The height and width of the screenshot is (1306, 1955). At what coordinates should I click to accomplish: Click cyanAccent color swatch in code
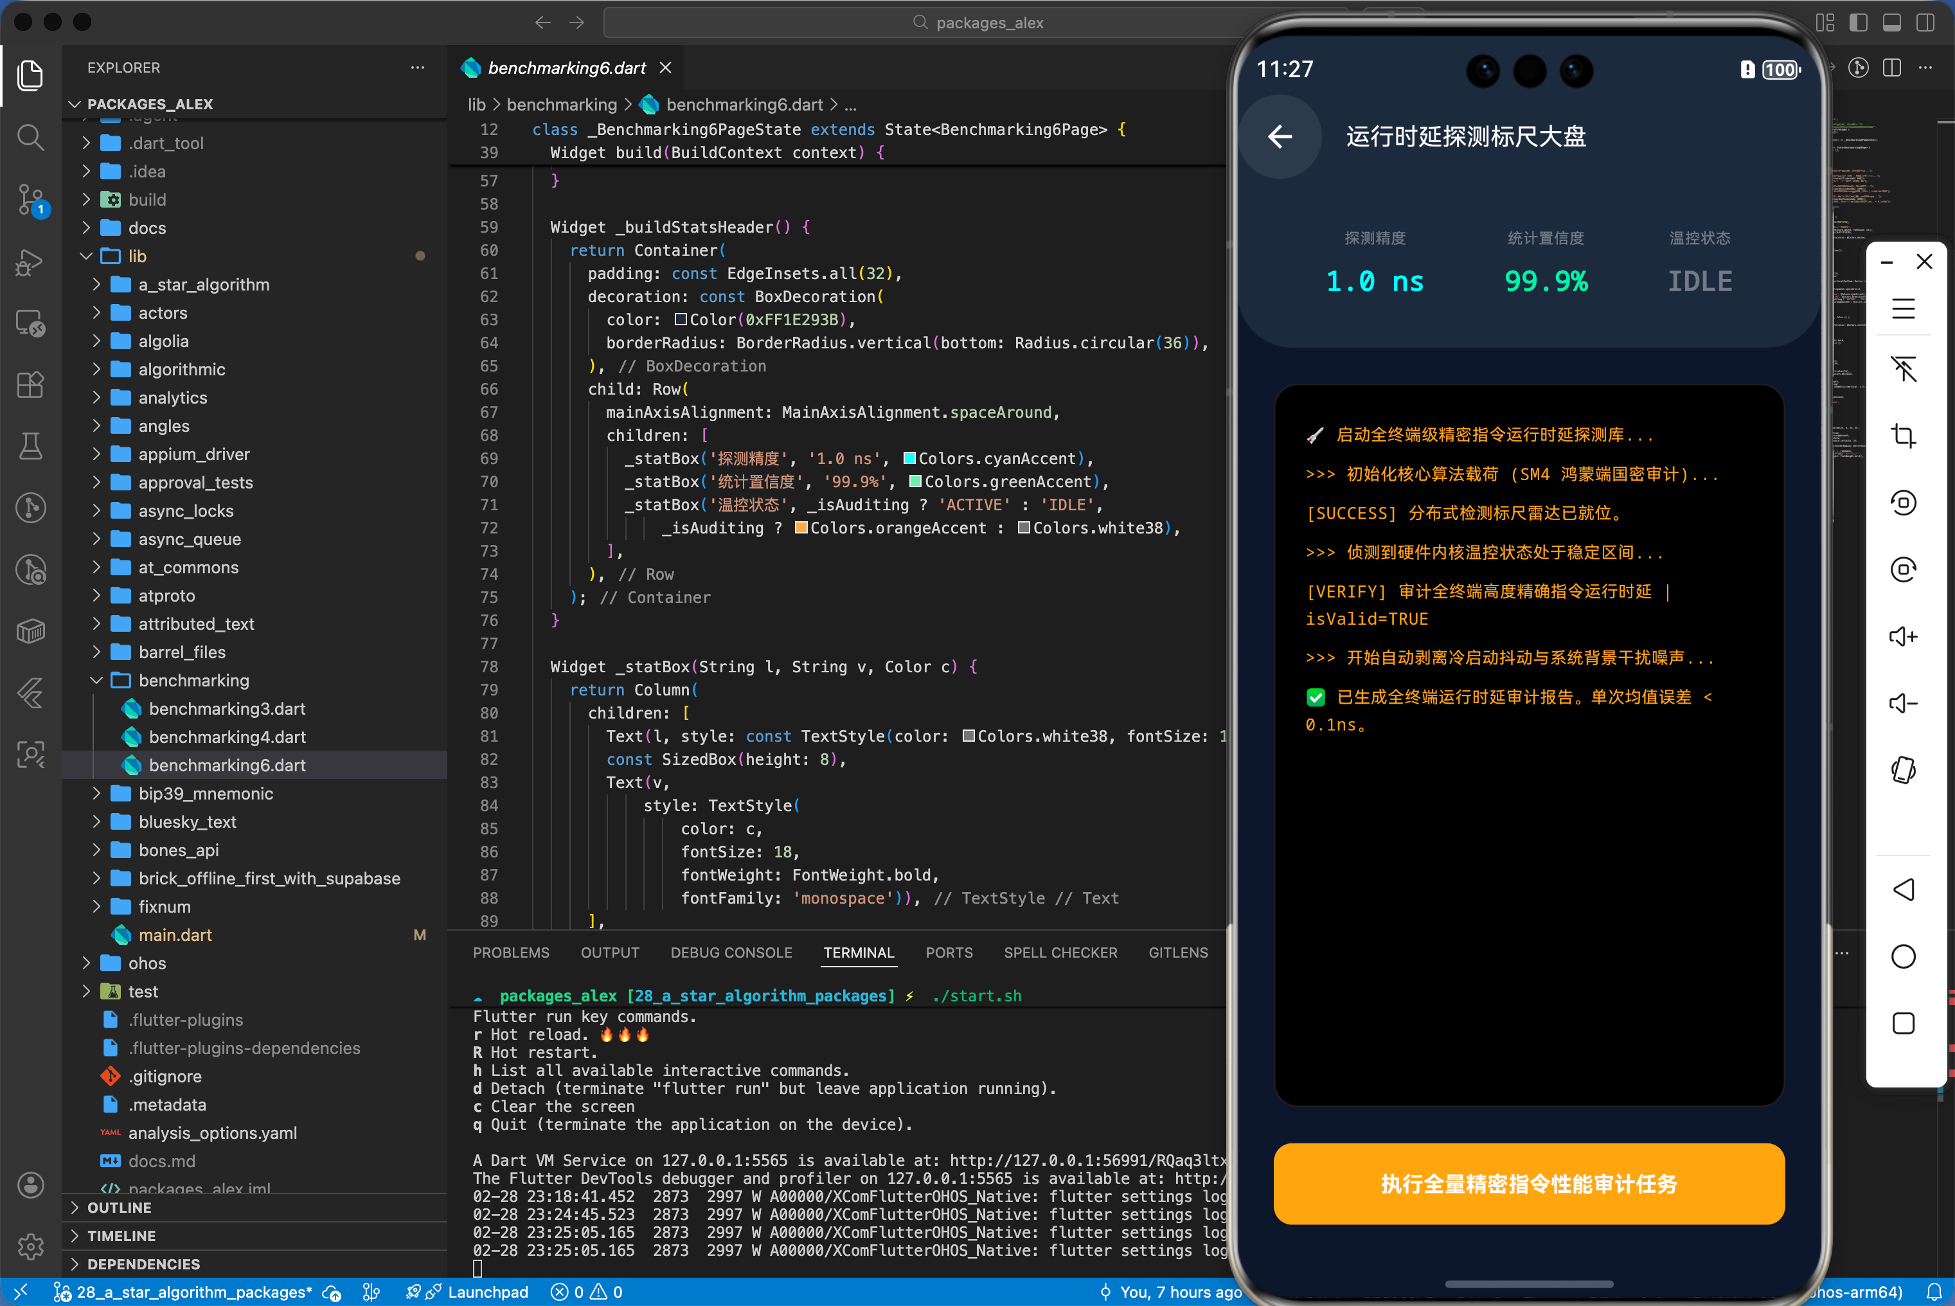coord(909,458)
